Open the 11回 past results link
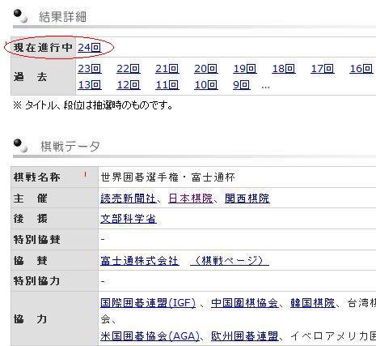The image size is (376, 346). (167, 85)
